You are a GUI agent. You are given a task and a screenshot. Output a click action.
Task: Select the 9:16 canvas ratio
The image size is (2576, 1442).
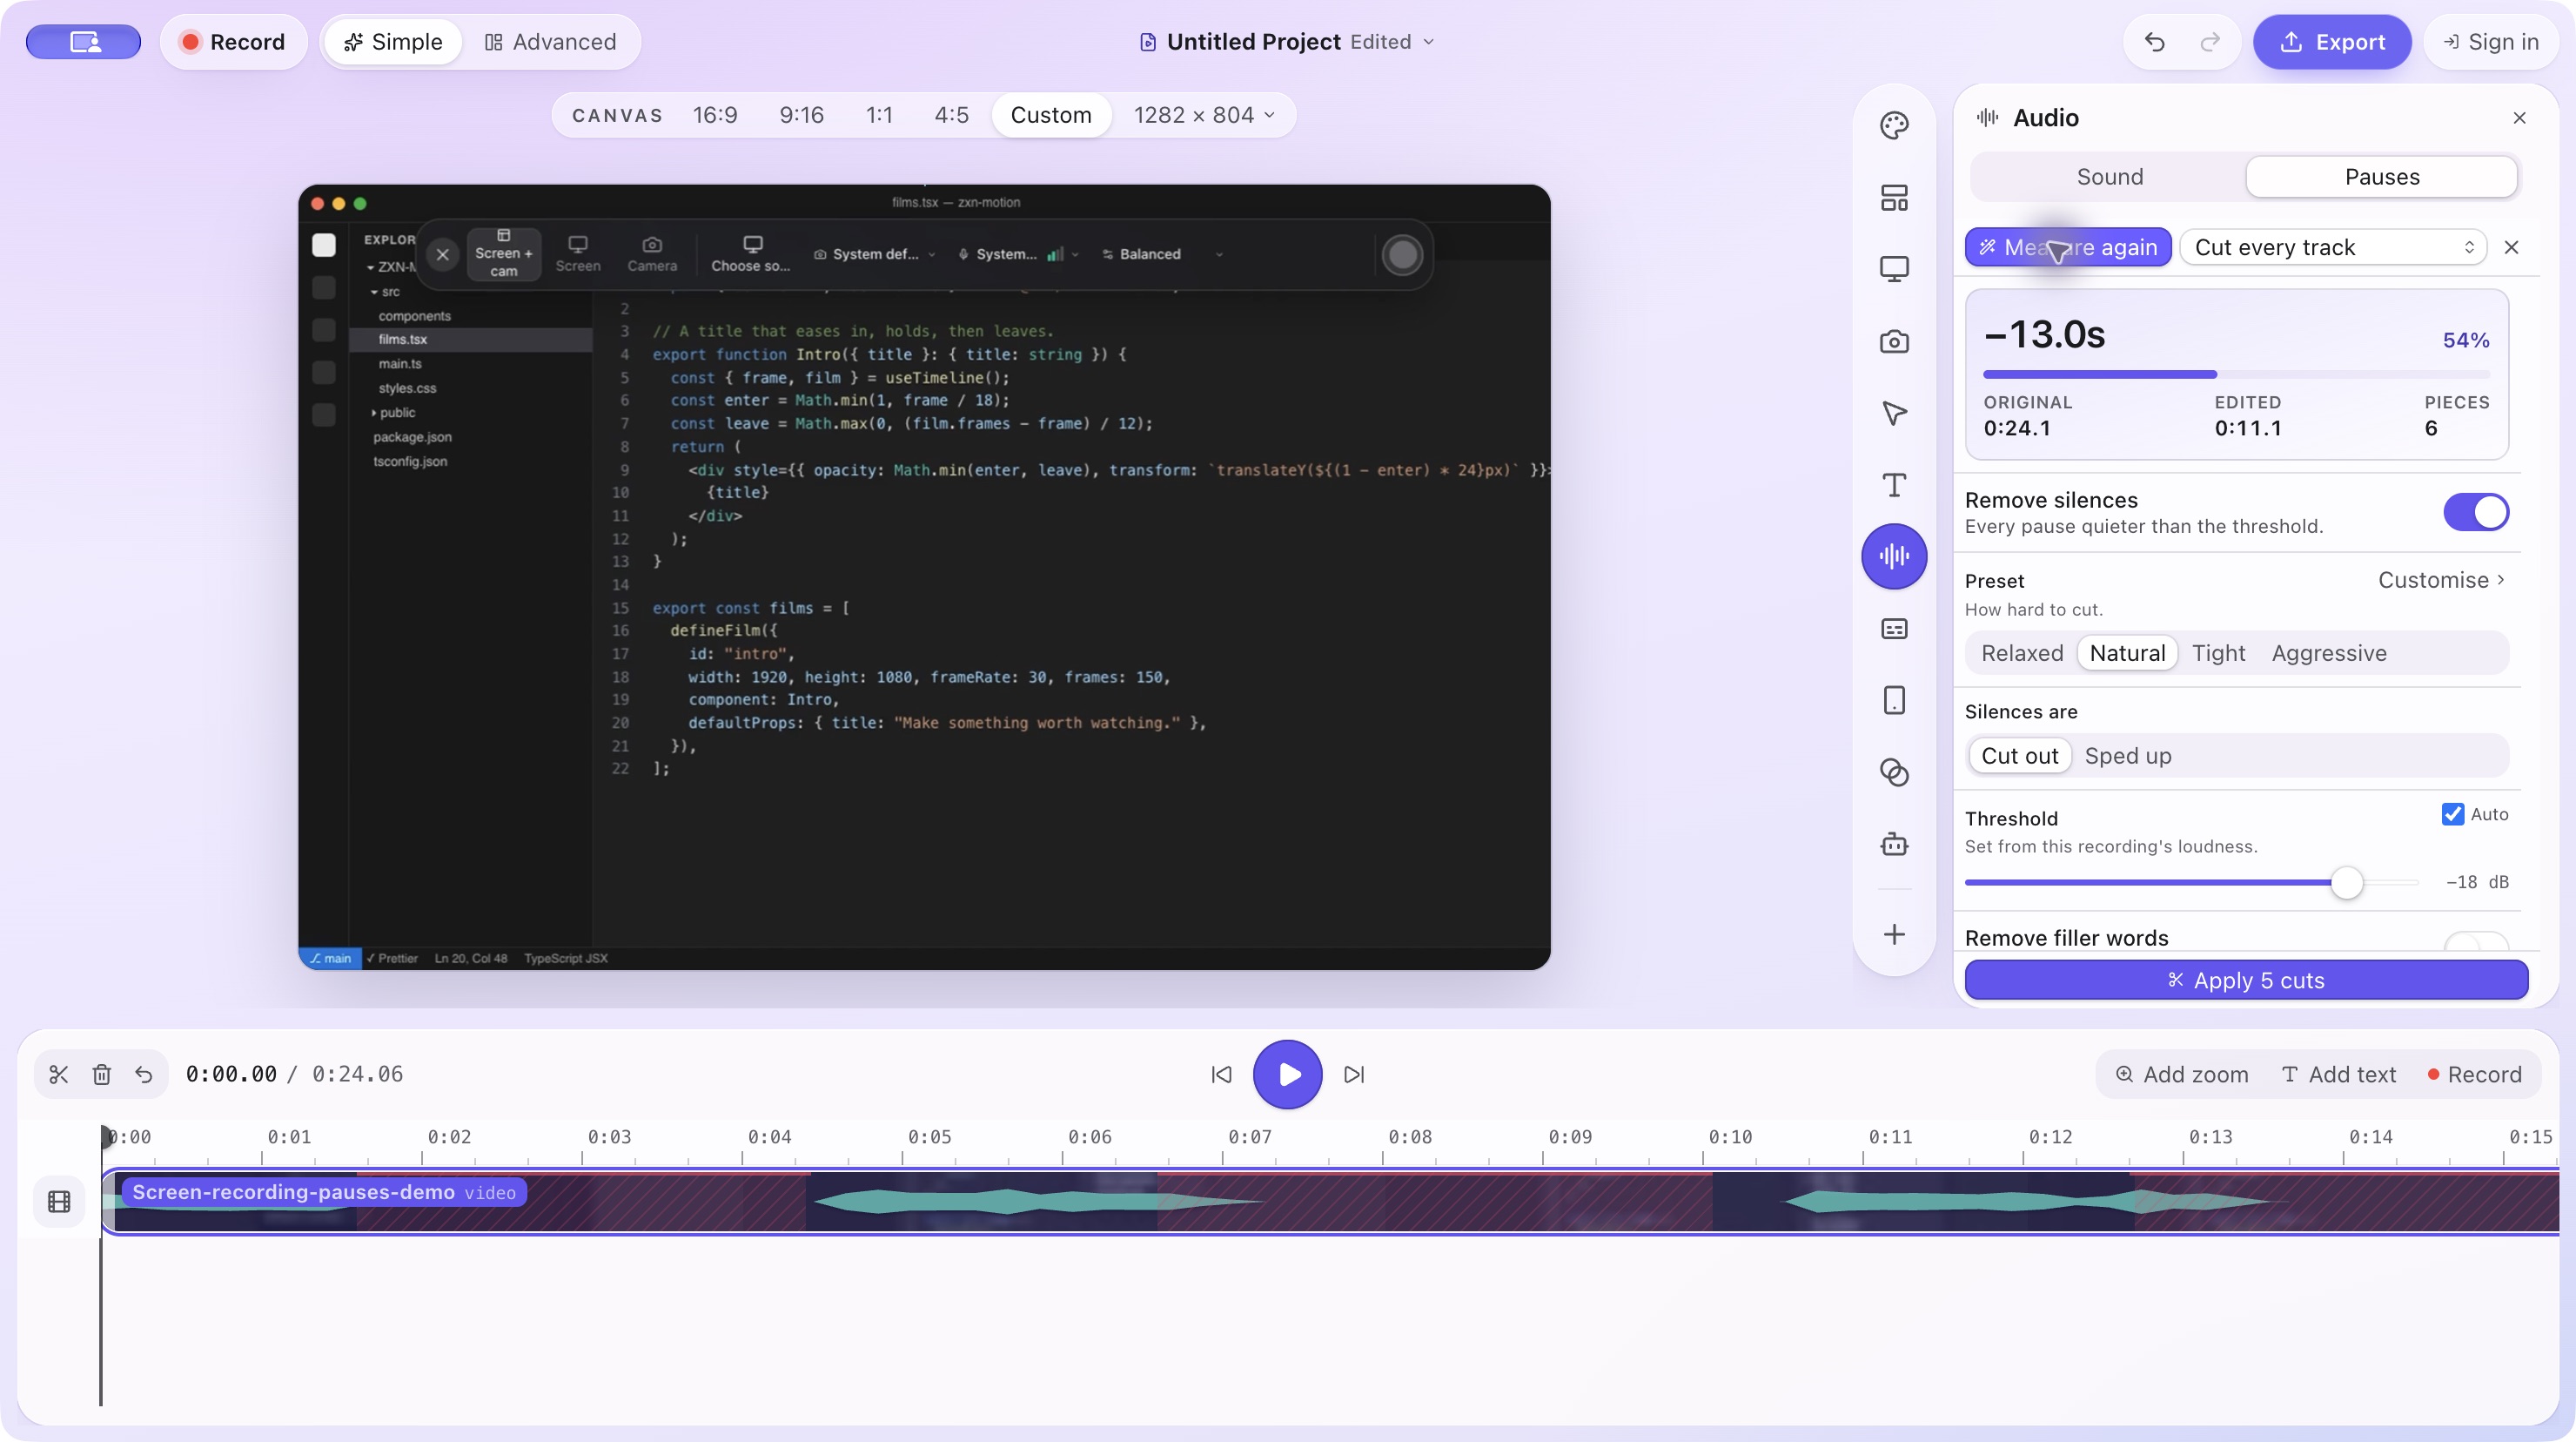pos(802,115)
